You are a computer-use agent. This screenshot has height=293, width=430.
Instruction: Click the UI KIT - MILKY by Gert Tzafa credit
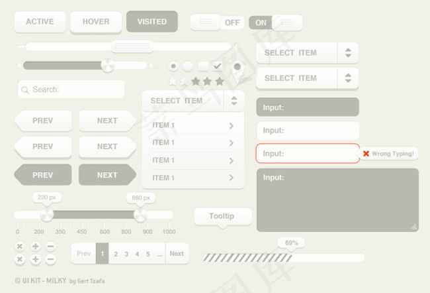[60, 280]
